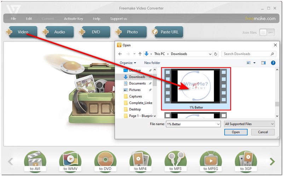Open Downloads folder in navigation tree
The image size is (283, 176).
click(137, 77)
